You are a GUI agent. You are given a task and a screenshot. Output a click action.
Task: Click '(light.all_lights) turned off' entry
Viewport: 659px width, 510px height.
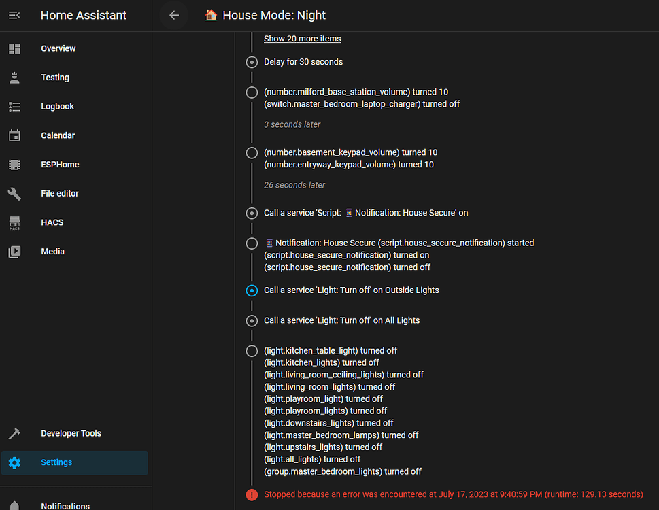tap(312, 460)
